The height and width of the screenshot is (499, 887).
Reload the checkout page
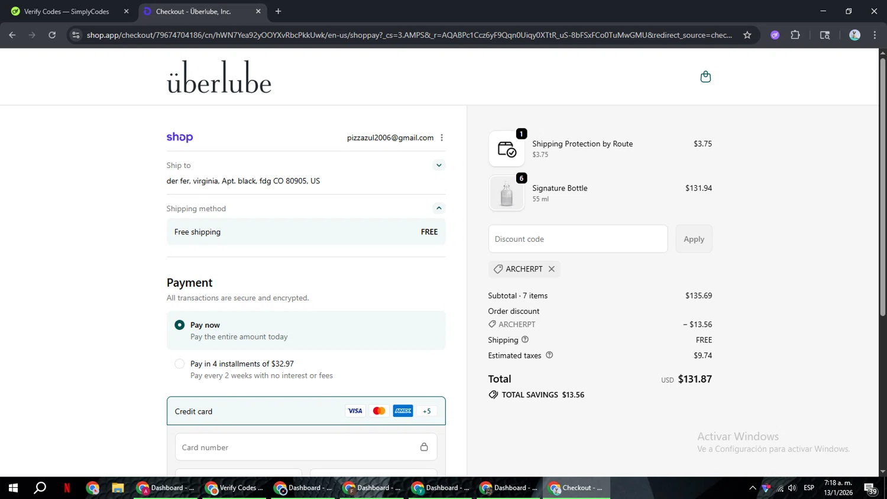(x=52, y=35)
